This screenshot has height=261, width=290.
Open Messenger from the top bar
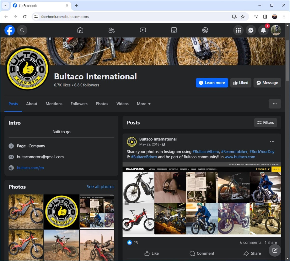[x=251, y=30]
